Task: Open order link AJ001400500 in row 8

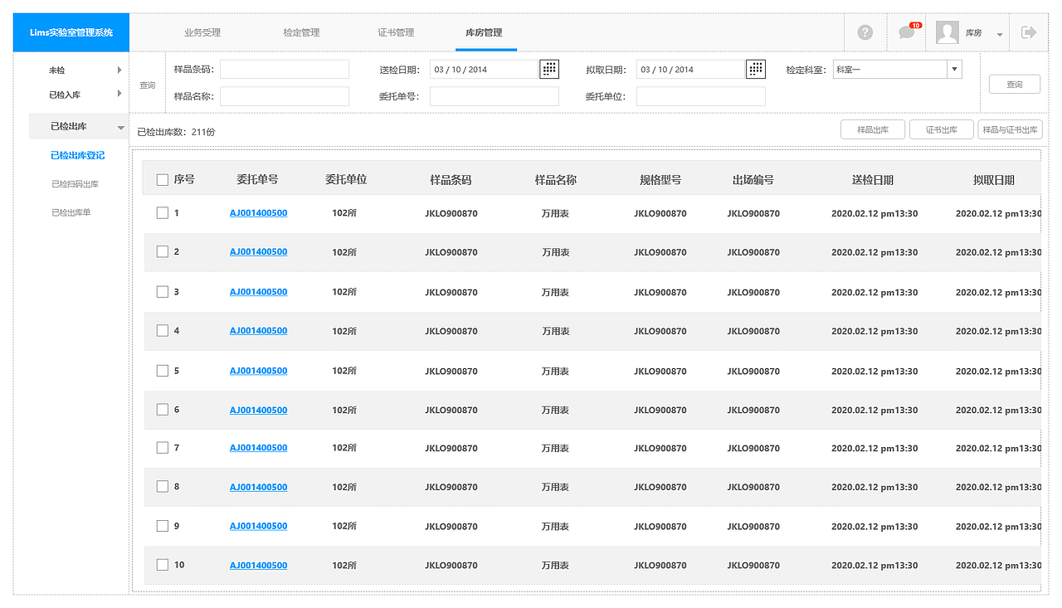Action: (259, 487)
